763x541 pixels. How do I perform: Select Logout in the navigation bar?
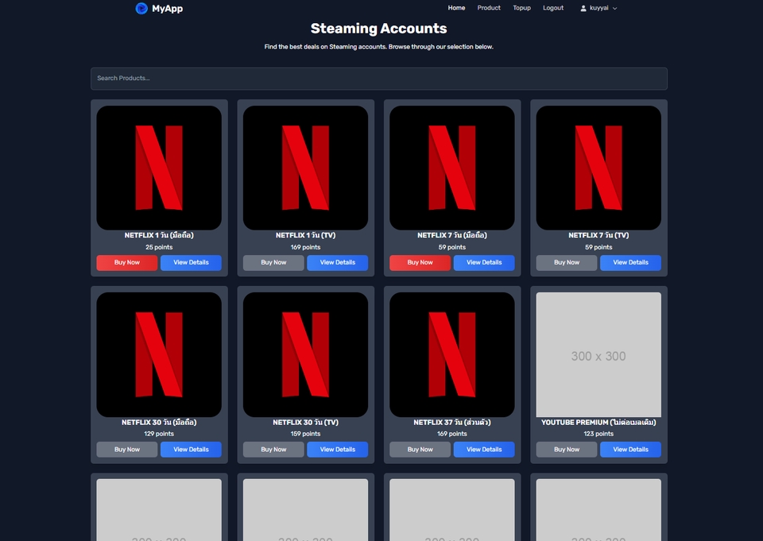tap(553, 8)
